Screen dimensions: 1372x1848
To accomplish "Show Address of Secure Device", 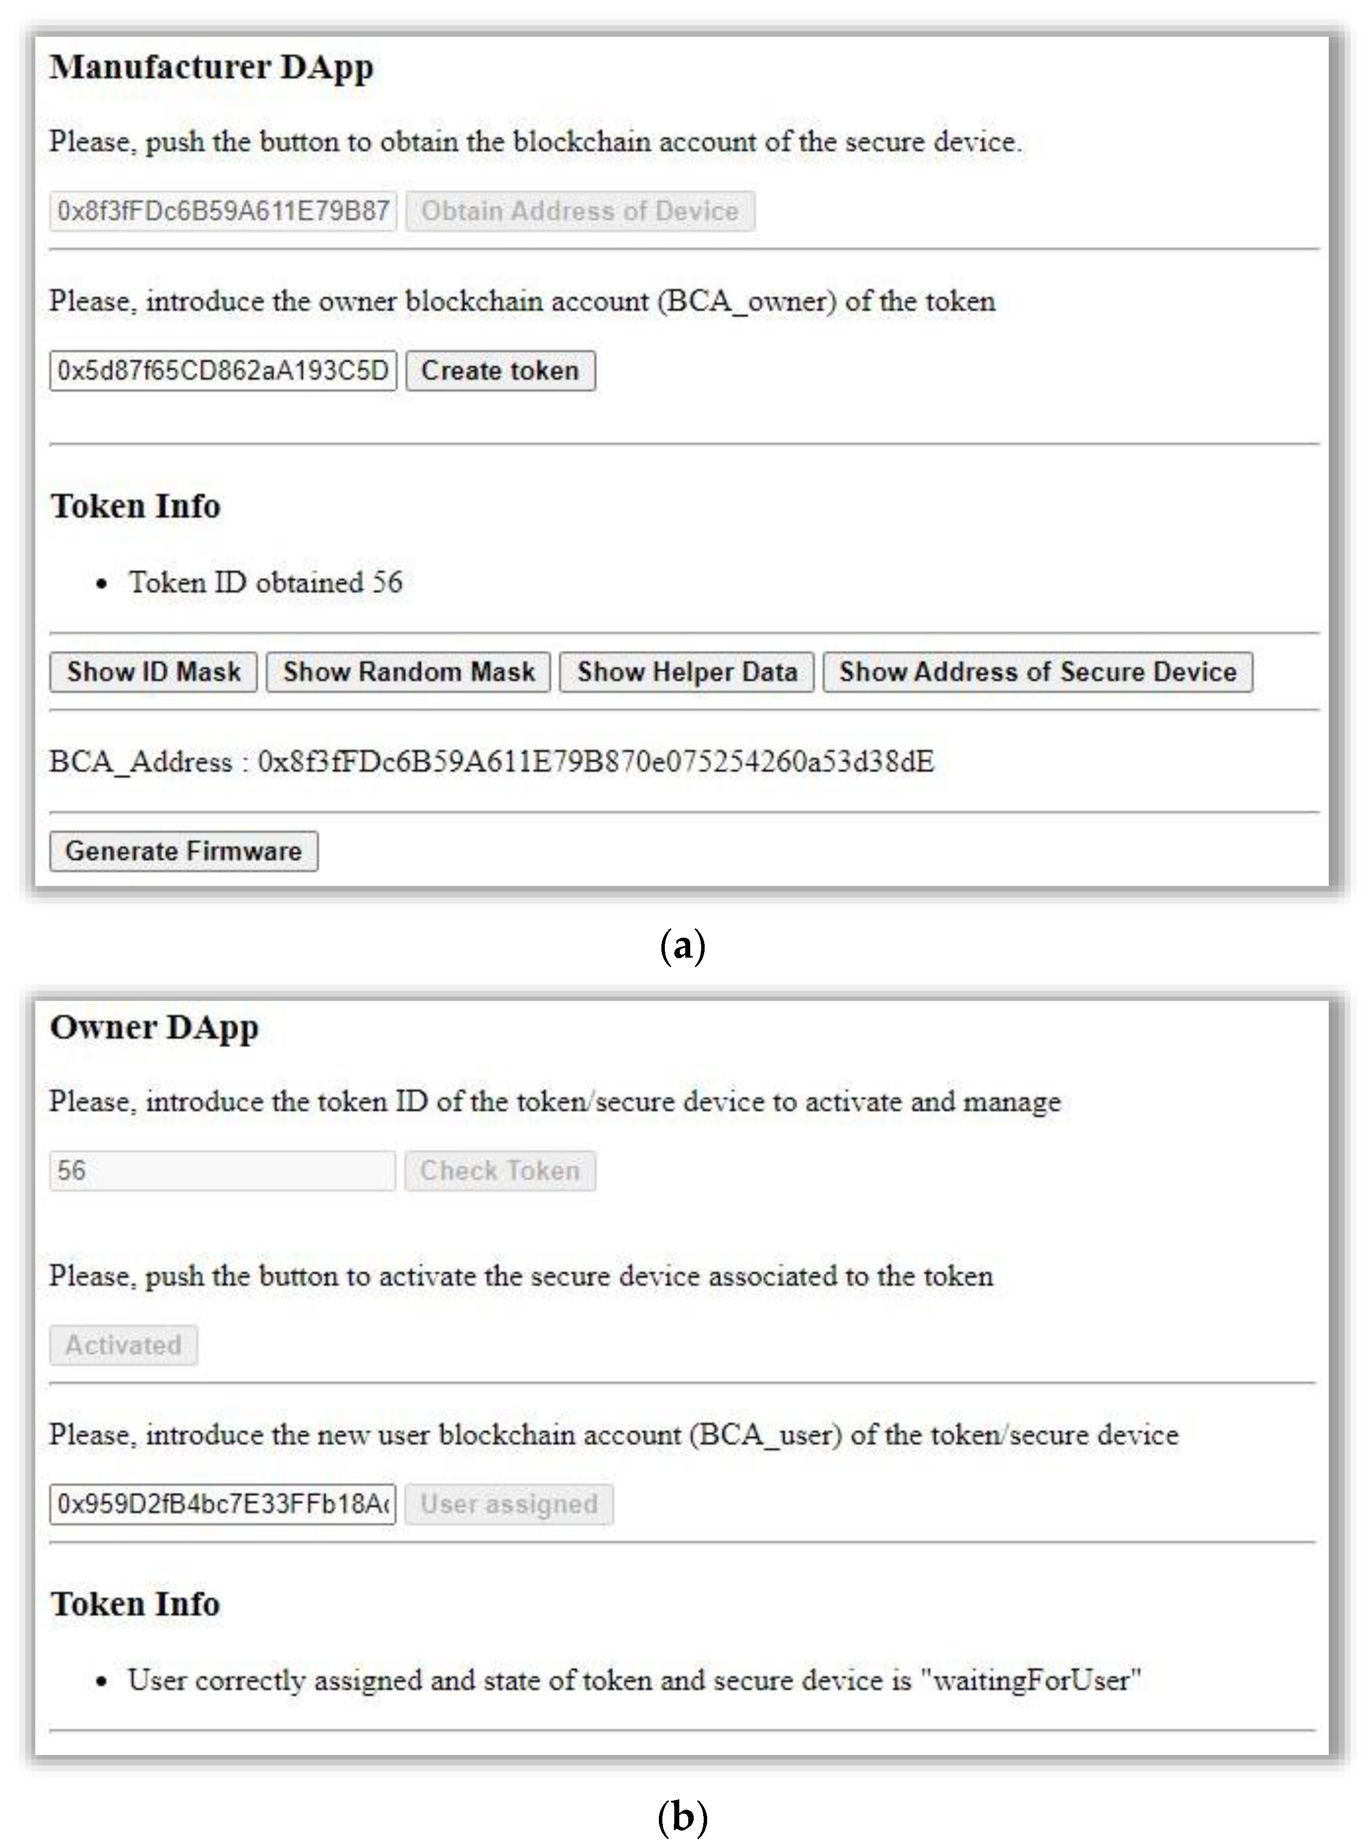I will [x=1037, y=672].
